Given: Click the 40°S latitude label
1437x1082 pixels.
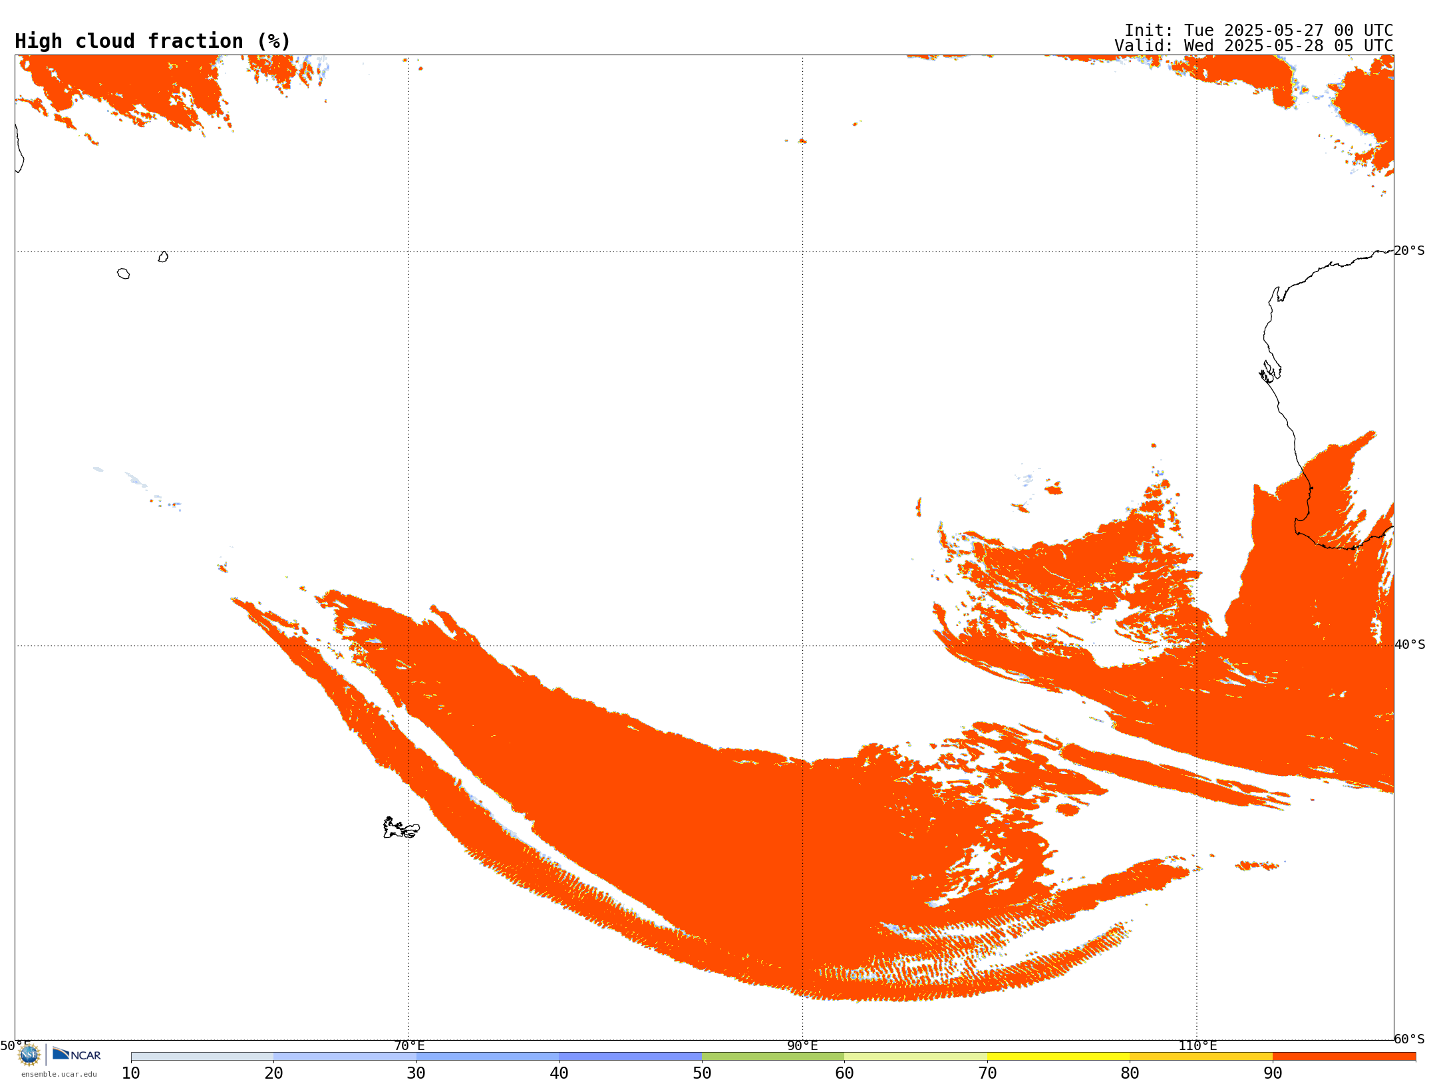Looking at the screenshot, I should pyautogui.click(x=1410, y=645).
